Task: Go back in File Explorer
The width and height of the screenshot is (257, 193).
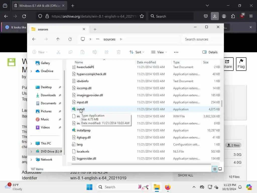Action: coord(34,39)
